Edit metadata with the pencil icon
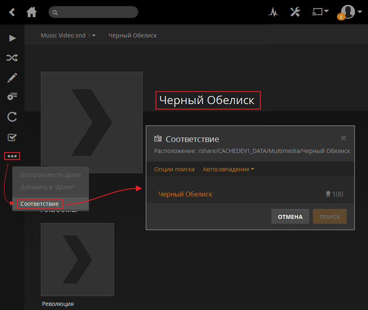368x310 pixels. click(x=12, y=77)
